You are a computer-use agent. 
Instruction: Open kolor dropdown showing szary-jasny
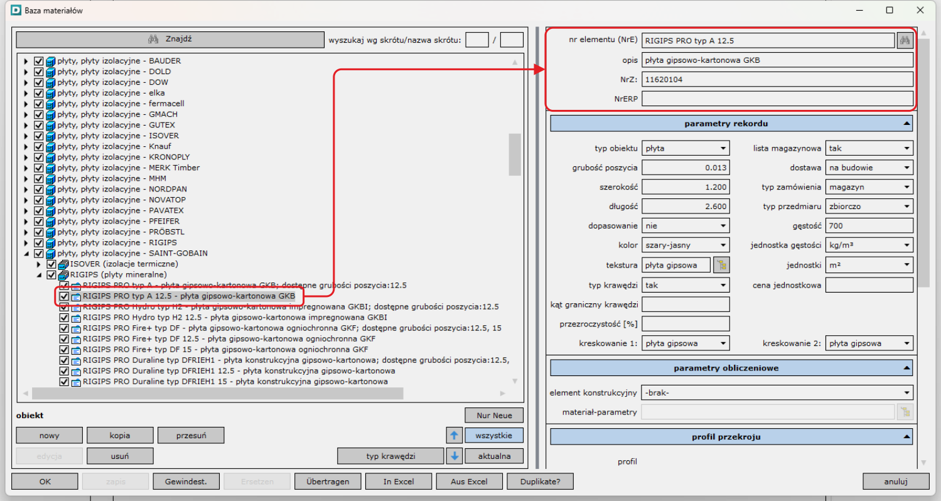coord(686,245)
